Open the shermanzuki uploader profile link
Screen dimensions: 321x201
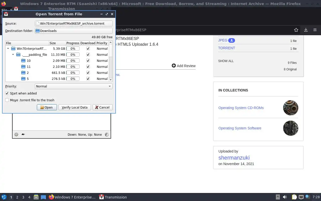coord(234,158)
